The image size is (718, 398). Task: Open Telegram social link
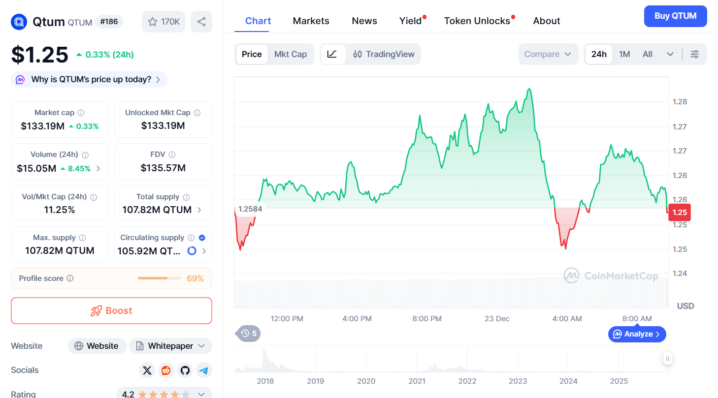(x=204, y=370)
